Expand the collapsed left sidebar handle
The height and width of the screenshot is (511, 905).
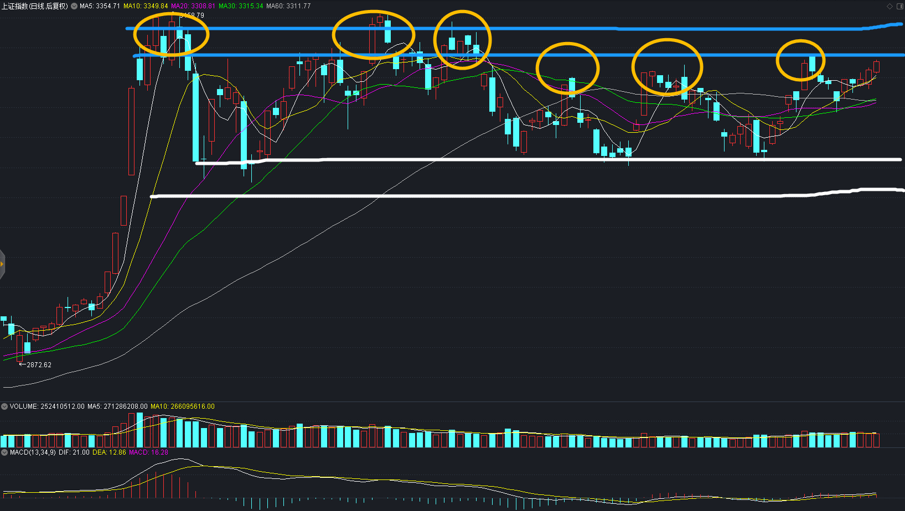pos(2,264)
